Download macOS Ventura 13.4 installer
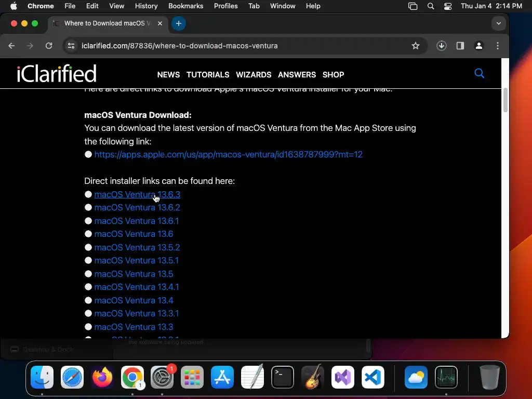The image size is (532, 399). point(134,300)
